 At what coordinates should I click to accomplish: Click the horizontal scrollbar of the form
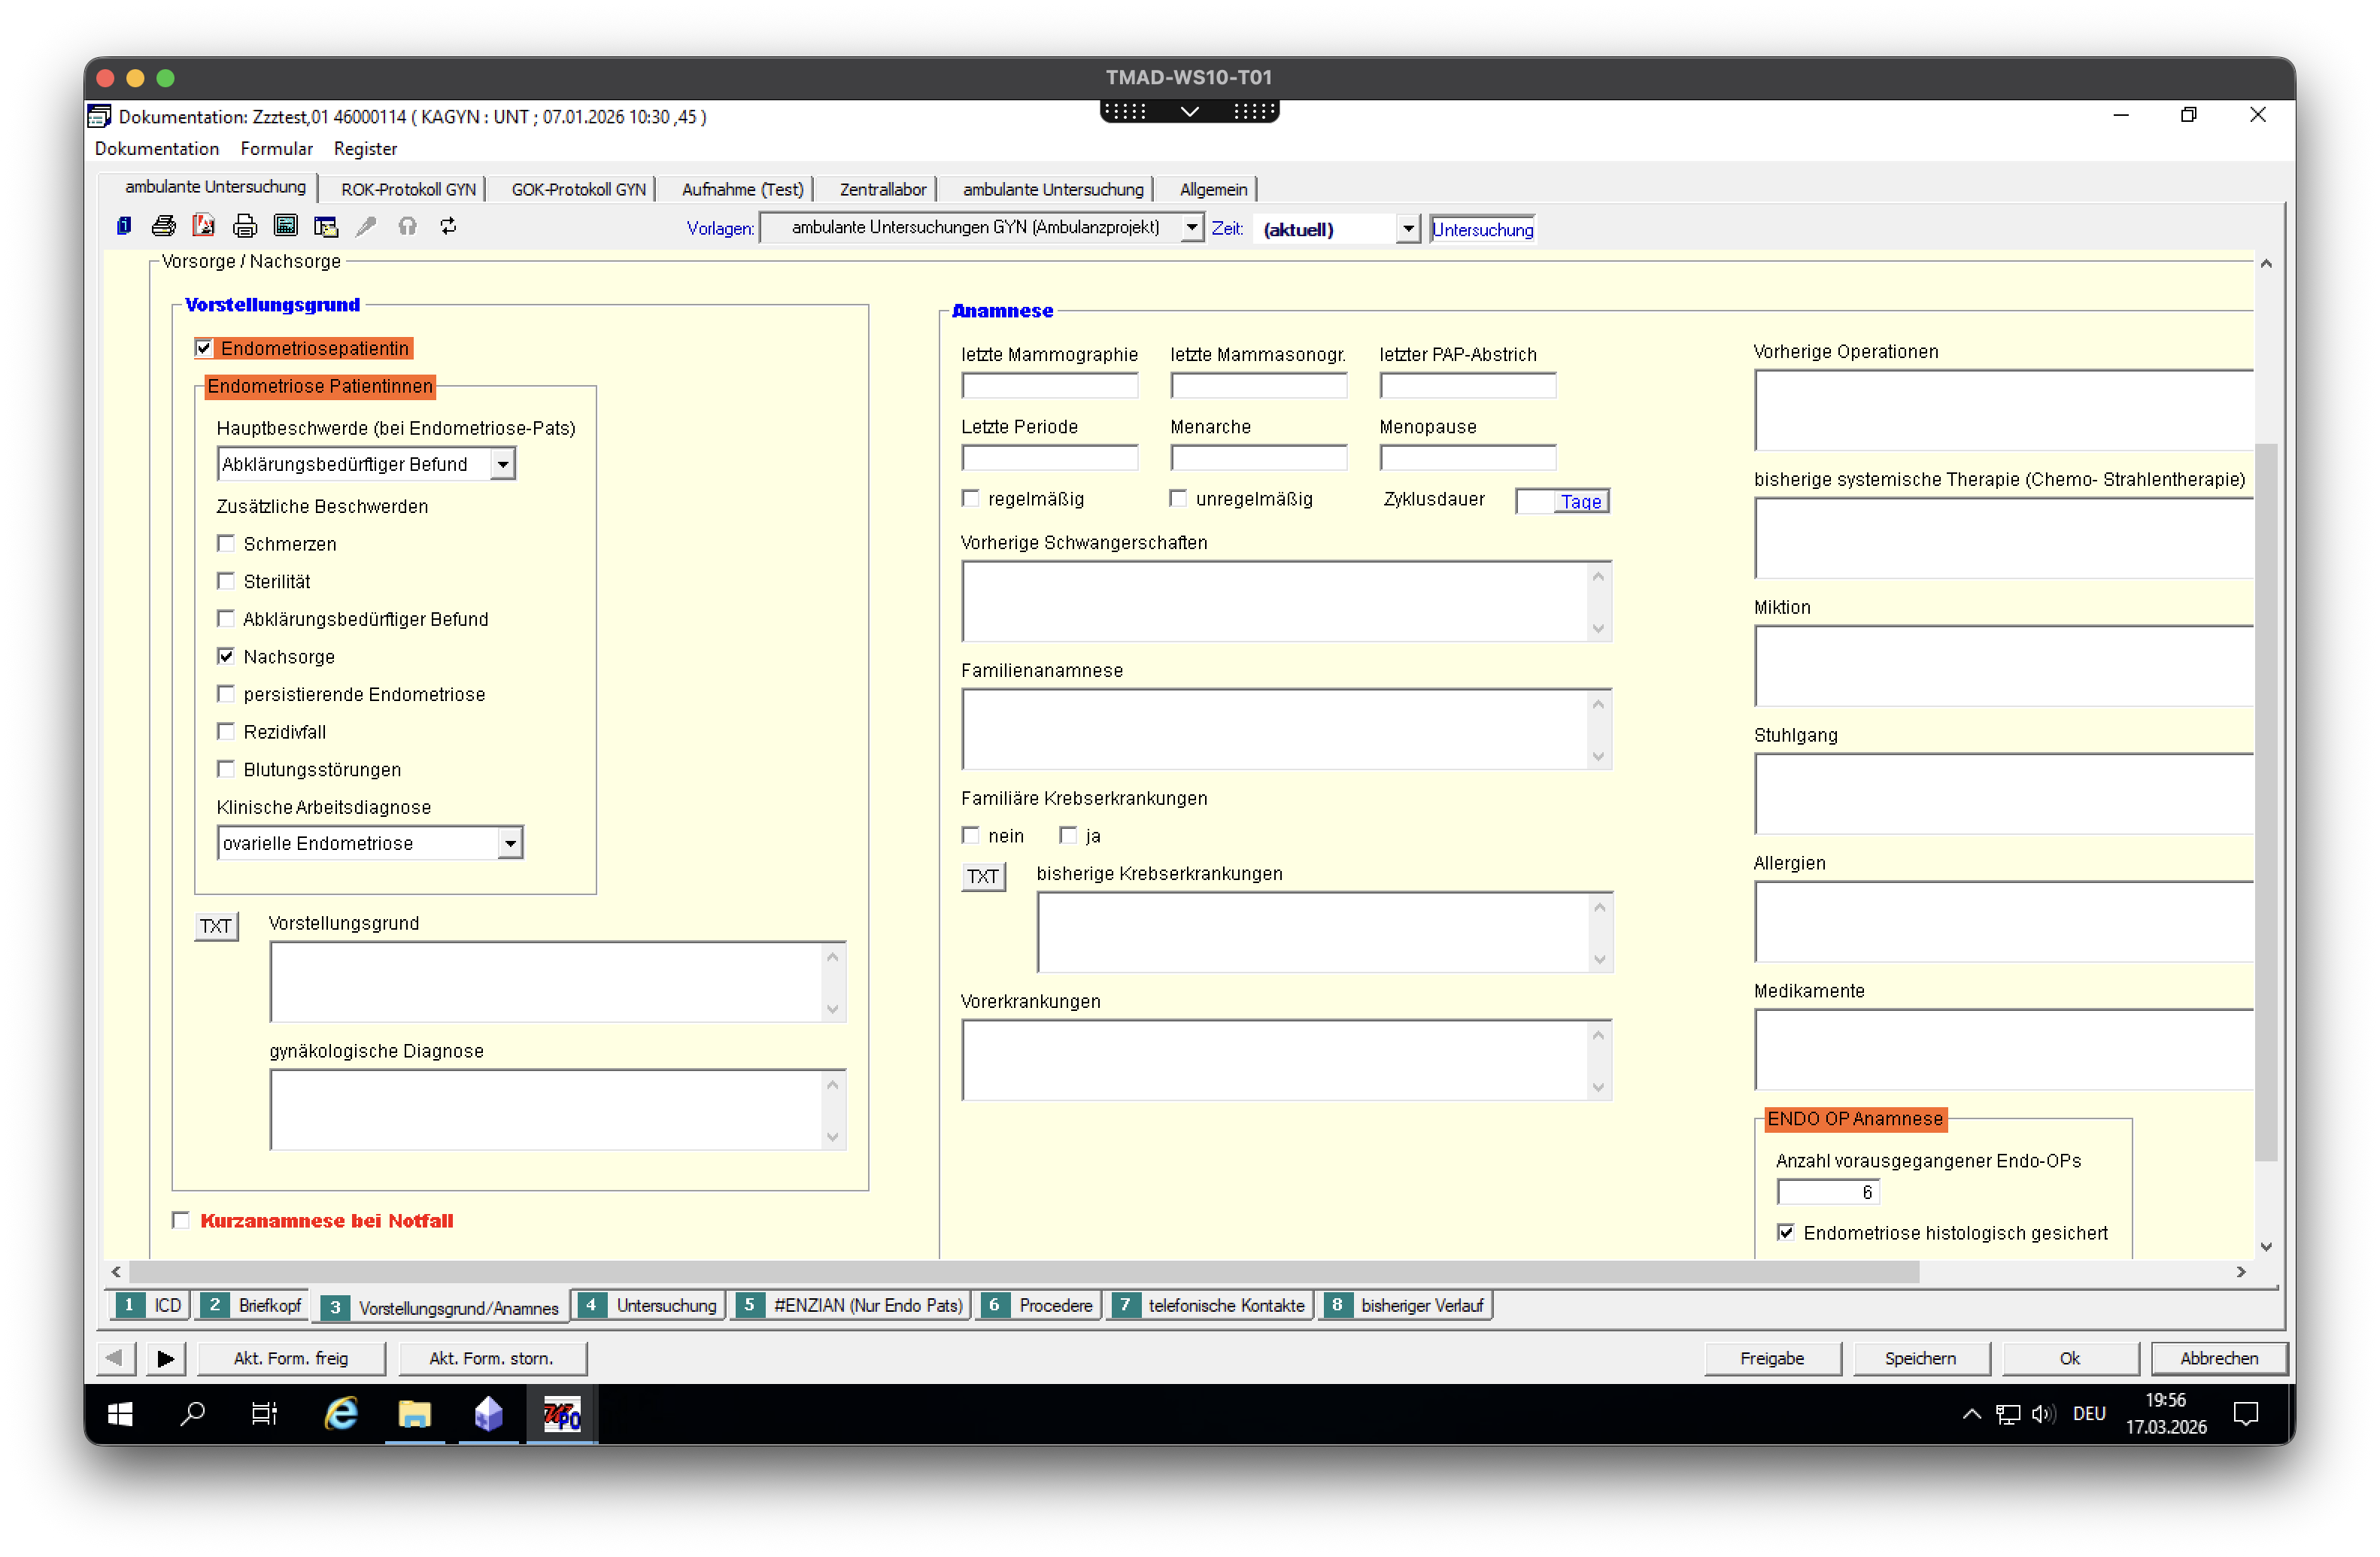1020,1272
